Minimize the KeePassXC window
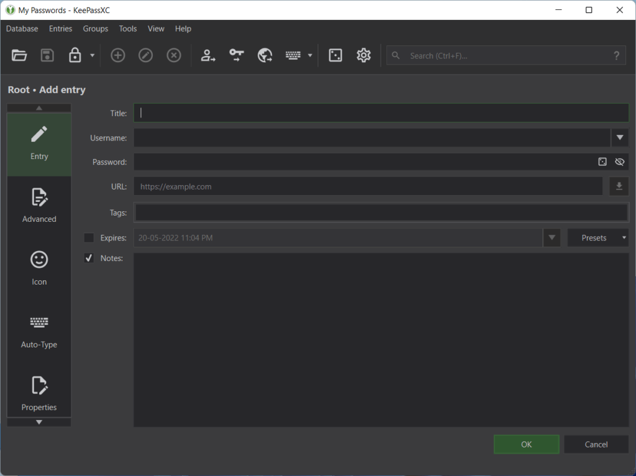Screen dimensions: 636x476 coord(558,10)
